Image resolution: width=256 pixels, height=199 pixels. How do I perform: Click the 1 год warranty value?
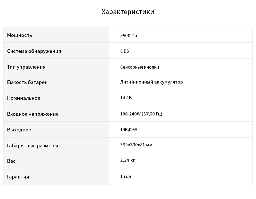pos(126,177)
